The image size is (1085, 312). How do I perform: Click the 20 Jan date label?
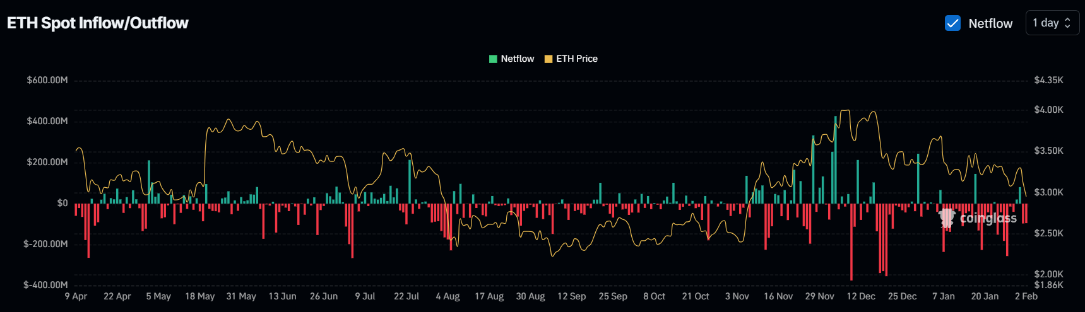985,296
